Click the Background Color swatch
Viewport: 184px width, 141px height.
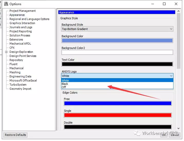(117, 41)
